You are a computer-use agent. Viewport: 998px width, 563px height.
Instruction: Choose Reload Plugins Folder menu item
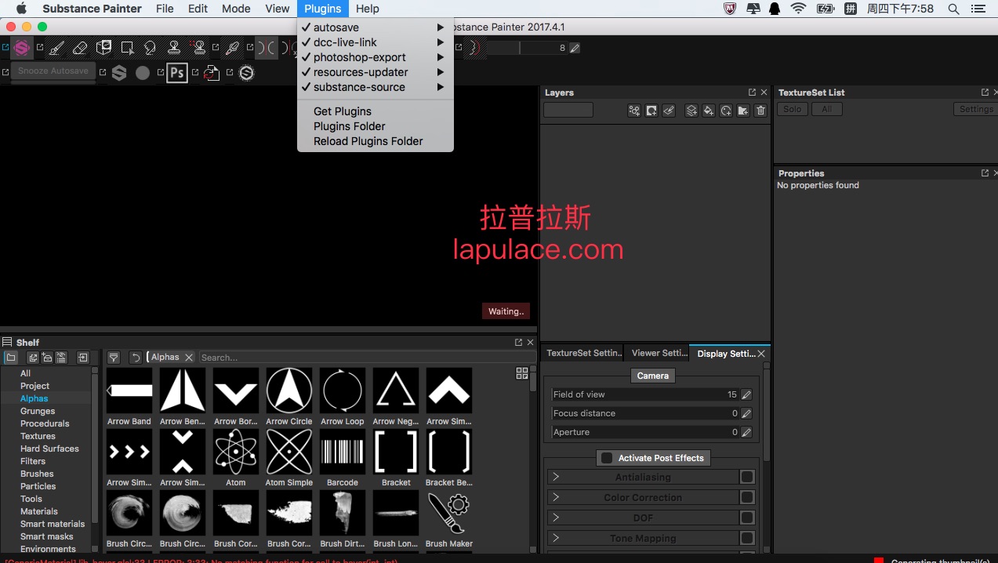click(368, 141)
